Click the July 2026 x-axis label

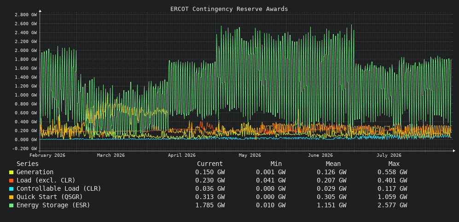point(389,155)
